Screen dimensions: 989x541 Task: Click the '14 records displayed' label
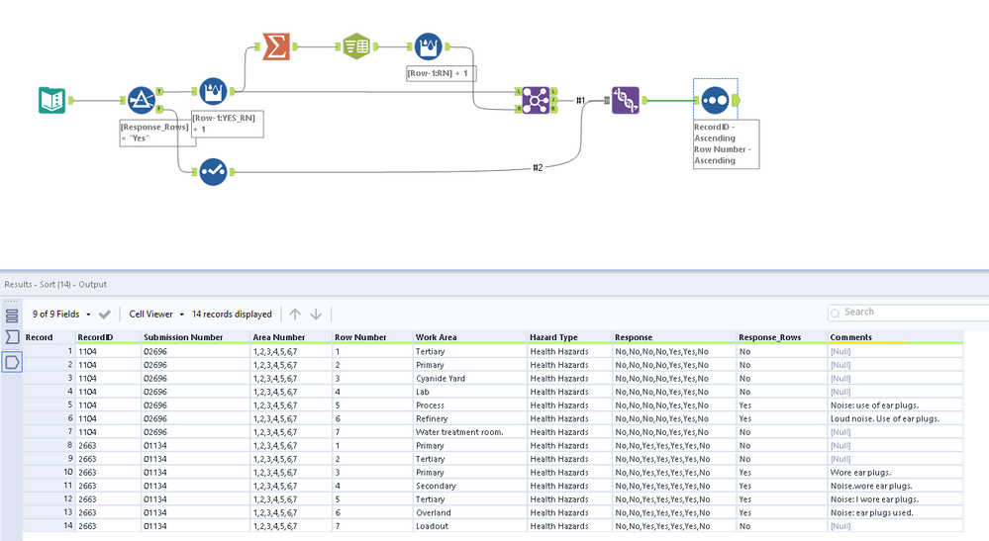pyautogui.click(x=232, y=314)
